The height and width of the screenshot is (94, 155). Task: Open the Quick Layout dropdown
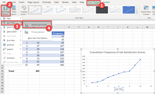pyautogui.click(x=14, y=11)
